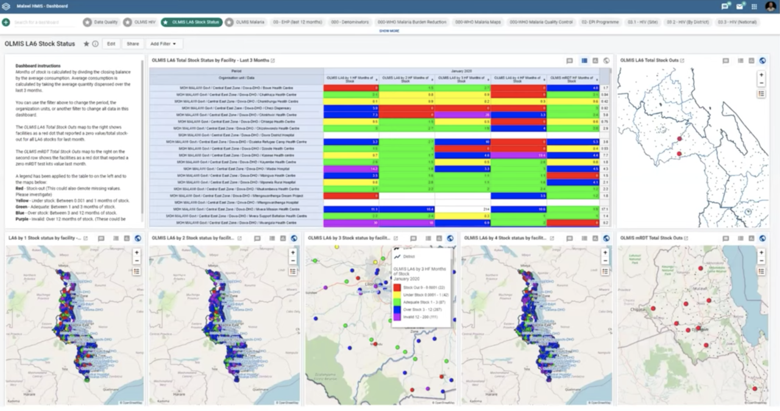Open the legend key on the mRDT Stock Outs map

coord(761,271)
